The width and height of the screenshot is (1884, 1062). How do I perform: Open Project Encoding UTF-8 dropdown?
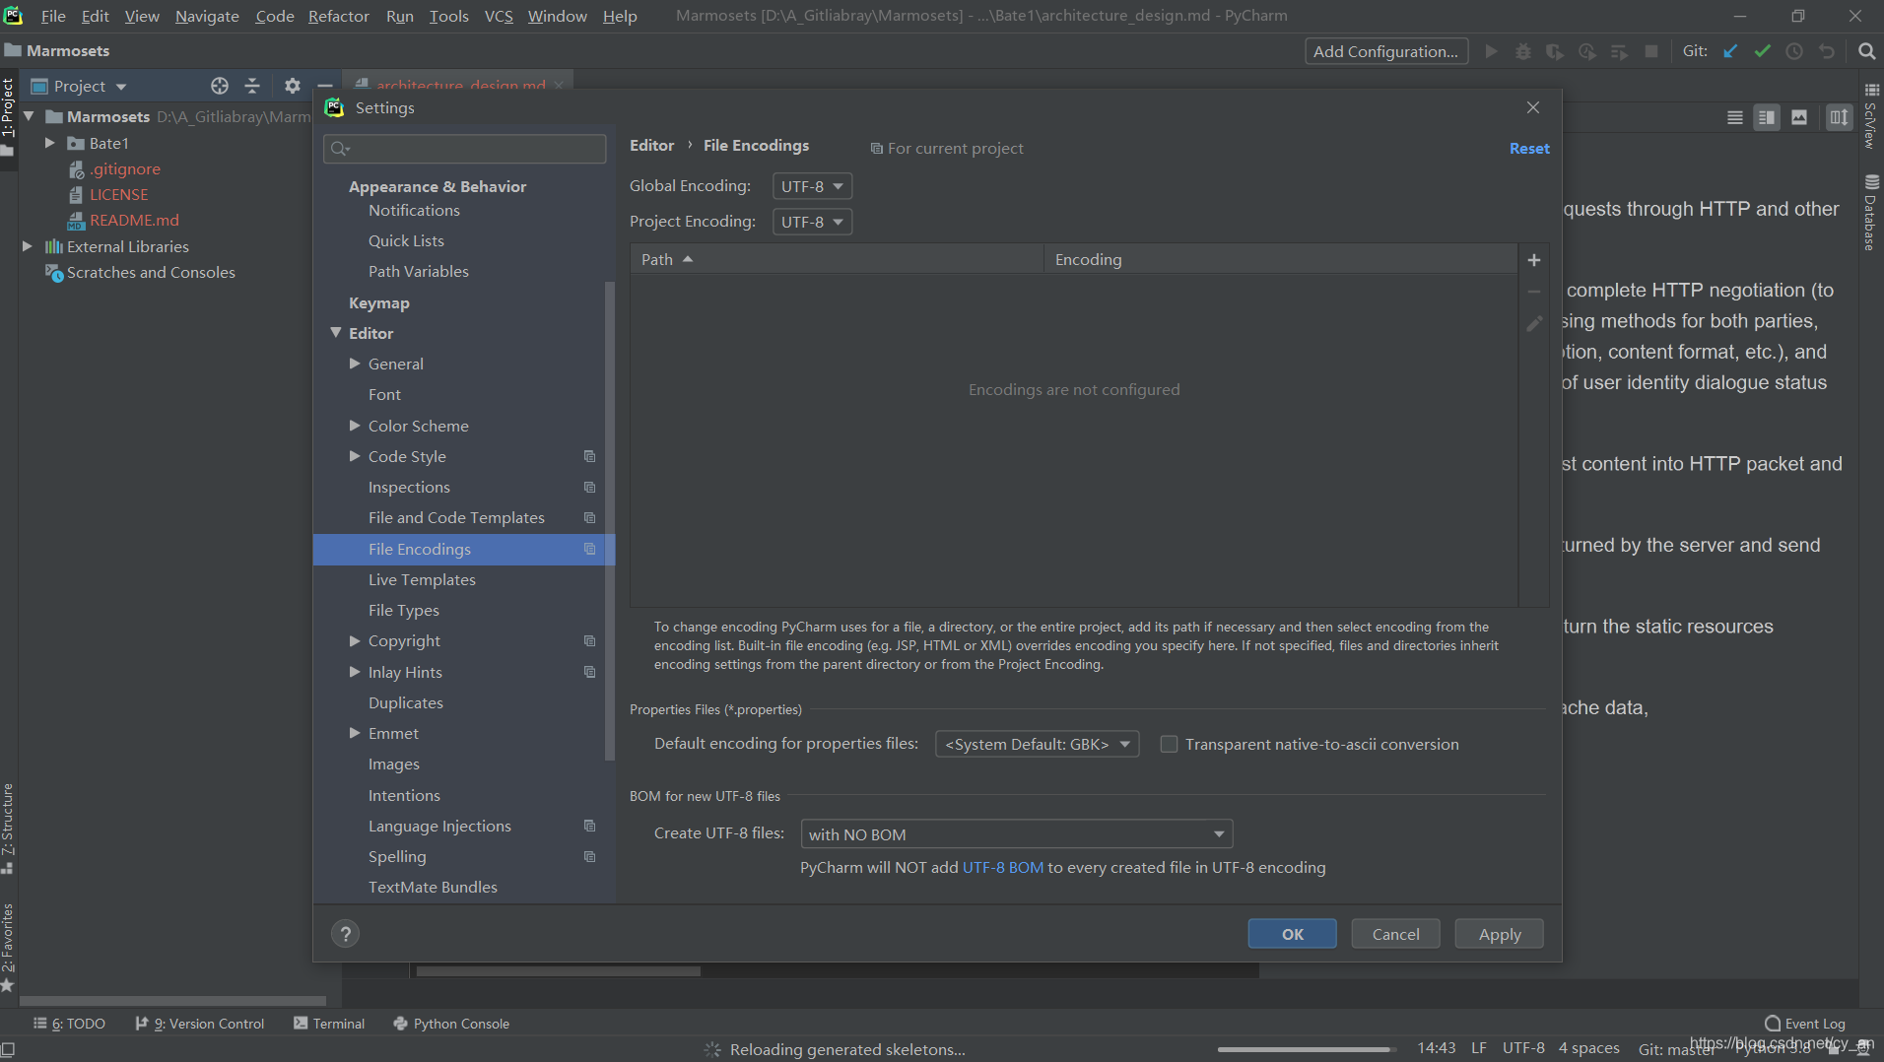(812, 222)
